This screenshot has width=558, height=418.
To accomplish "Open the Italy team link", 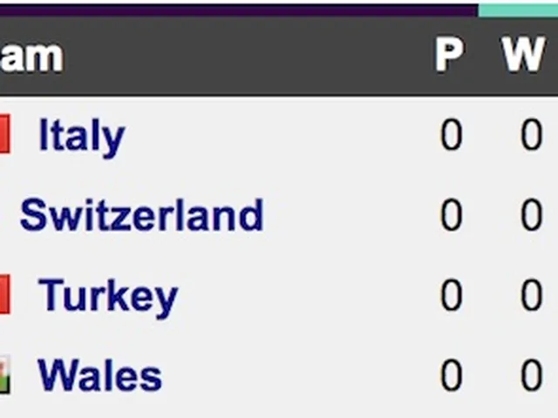I will [81, 136].
